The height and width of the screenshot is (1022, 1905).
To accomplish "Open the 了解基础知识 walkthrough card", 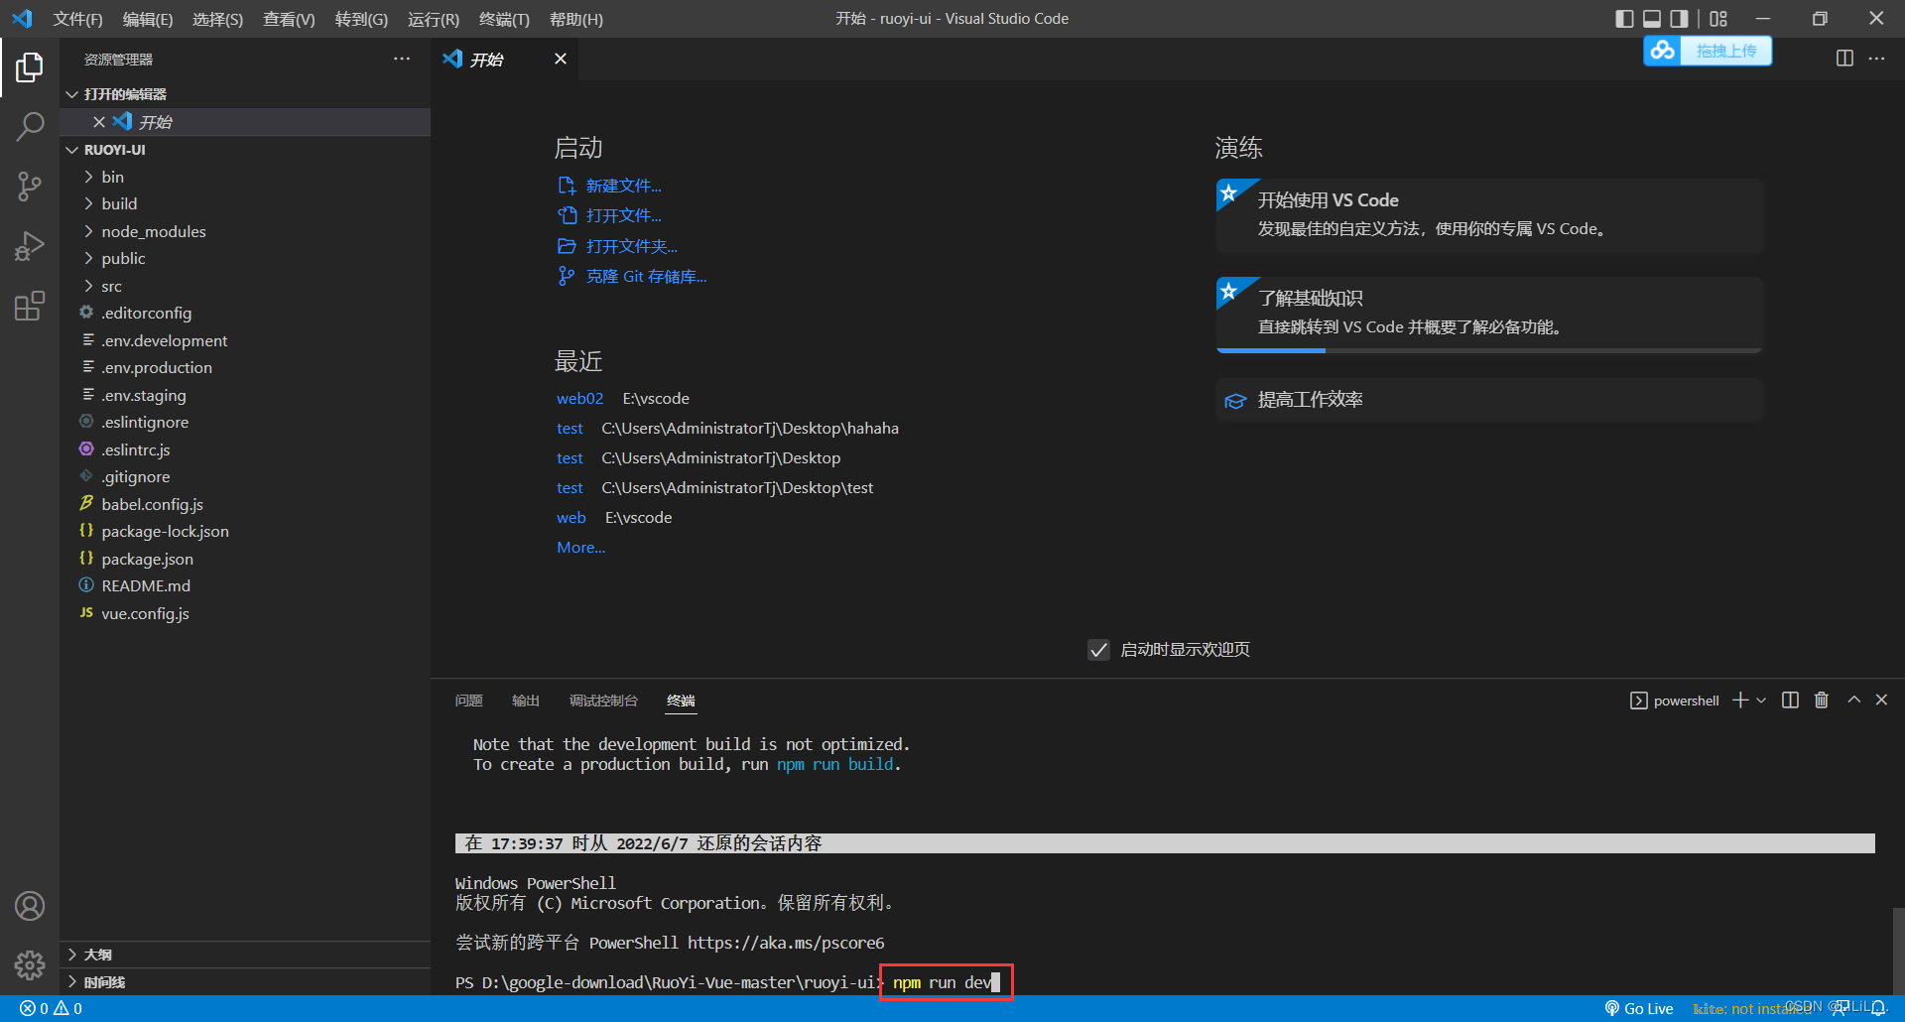I will [1489, 314].
